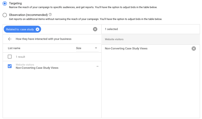Click the size dash in the list row
Viewport: 202px width, 119px height.
pos(97,66)
